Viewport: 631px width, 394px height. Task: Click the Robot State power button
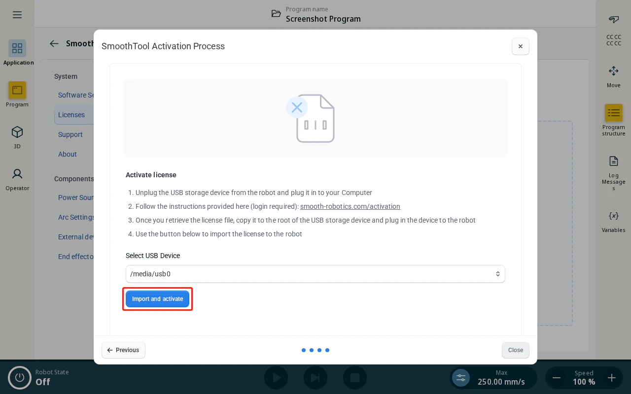[20, 378]
